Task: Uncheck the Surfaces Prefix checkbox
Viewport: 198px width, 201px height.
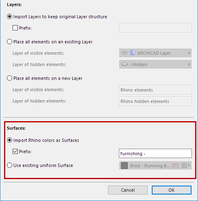Action: pyautogui.click(x=15, y=152)
